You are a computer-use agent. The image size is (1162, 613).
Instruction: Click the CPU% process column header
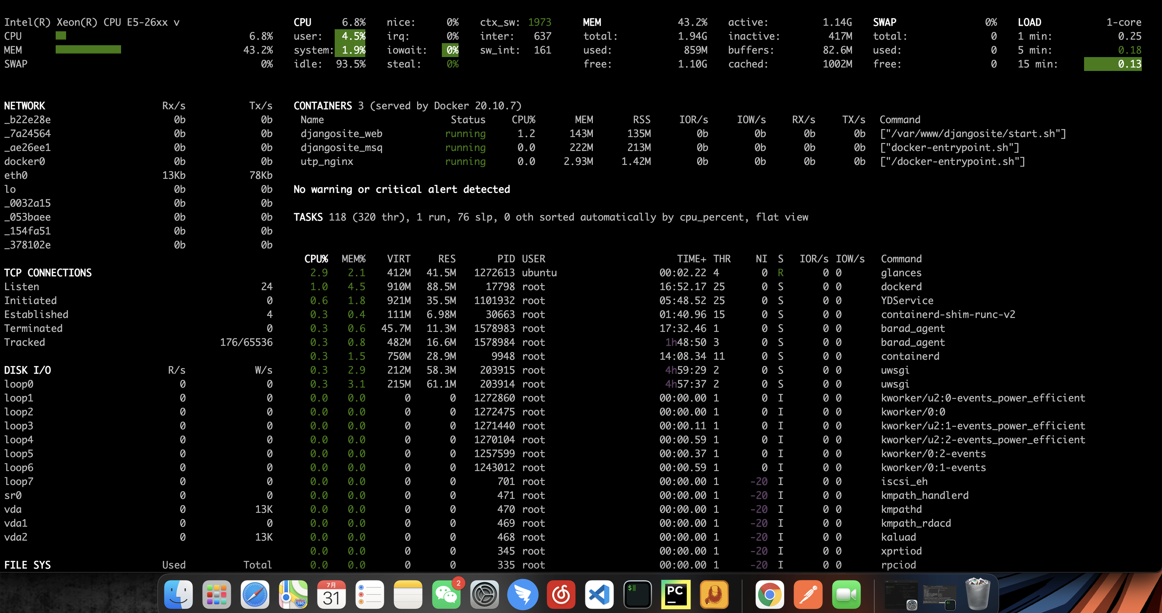click(x=316, y=259)
